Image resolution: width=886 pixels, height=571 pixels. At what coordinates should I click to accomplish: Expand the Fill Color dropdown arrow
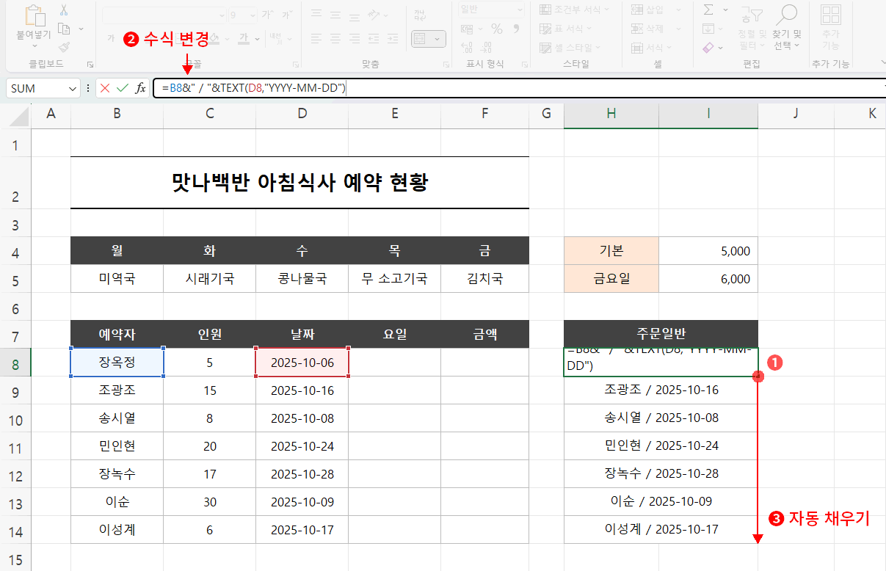pos(227,39)
